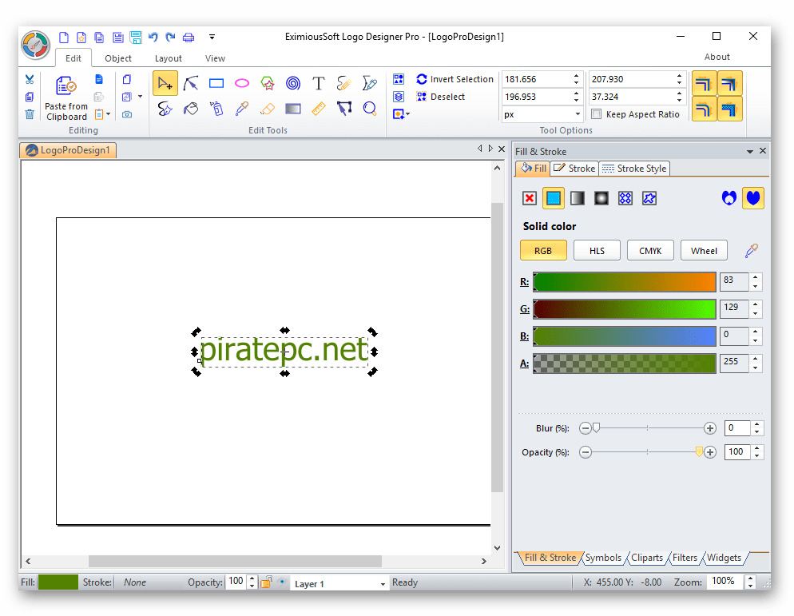
Task: Activate the Ellipse tool
Action: click(242, 83)
